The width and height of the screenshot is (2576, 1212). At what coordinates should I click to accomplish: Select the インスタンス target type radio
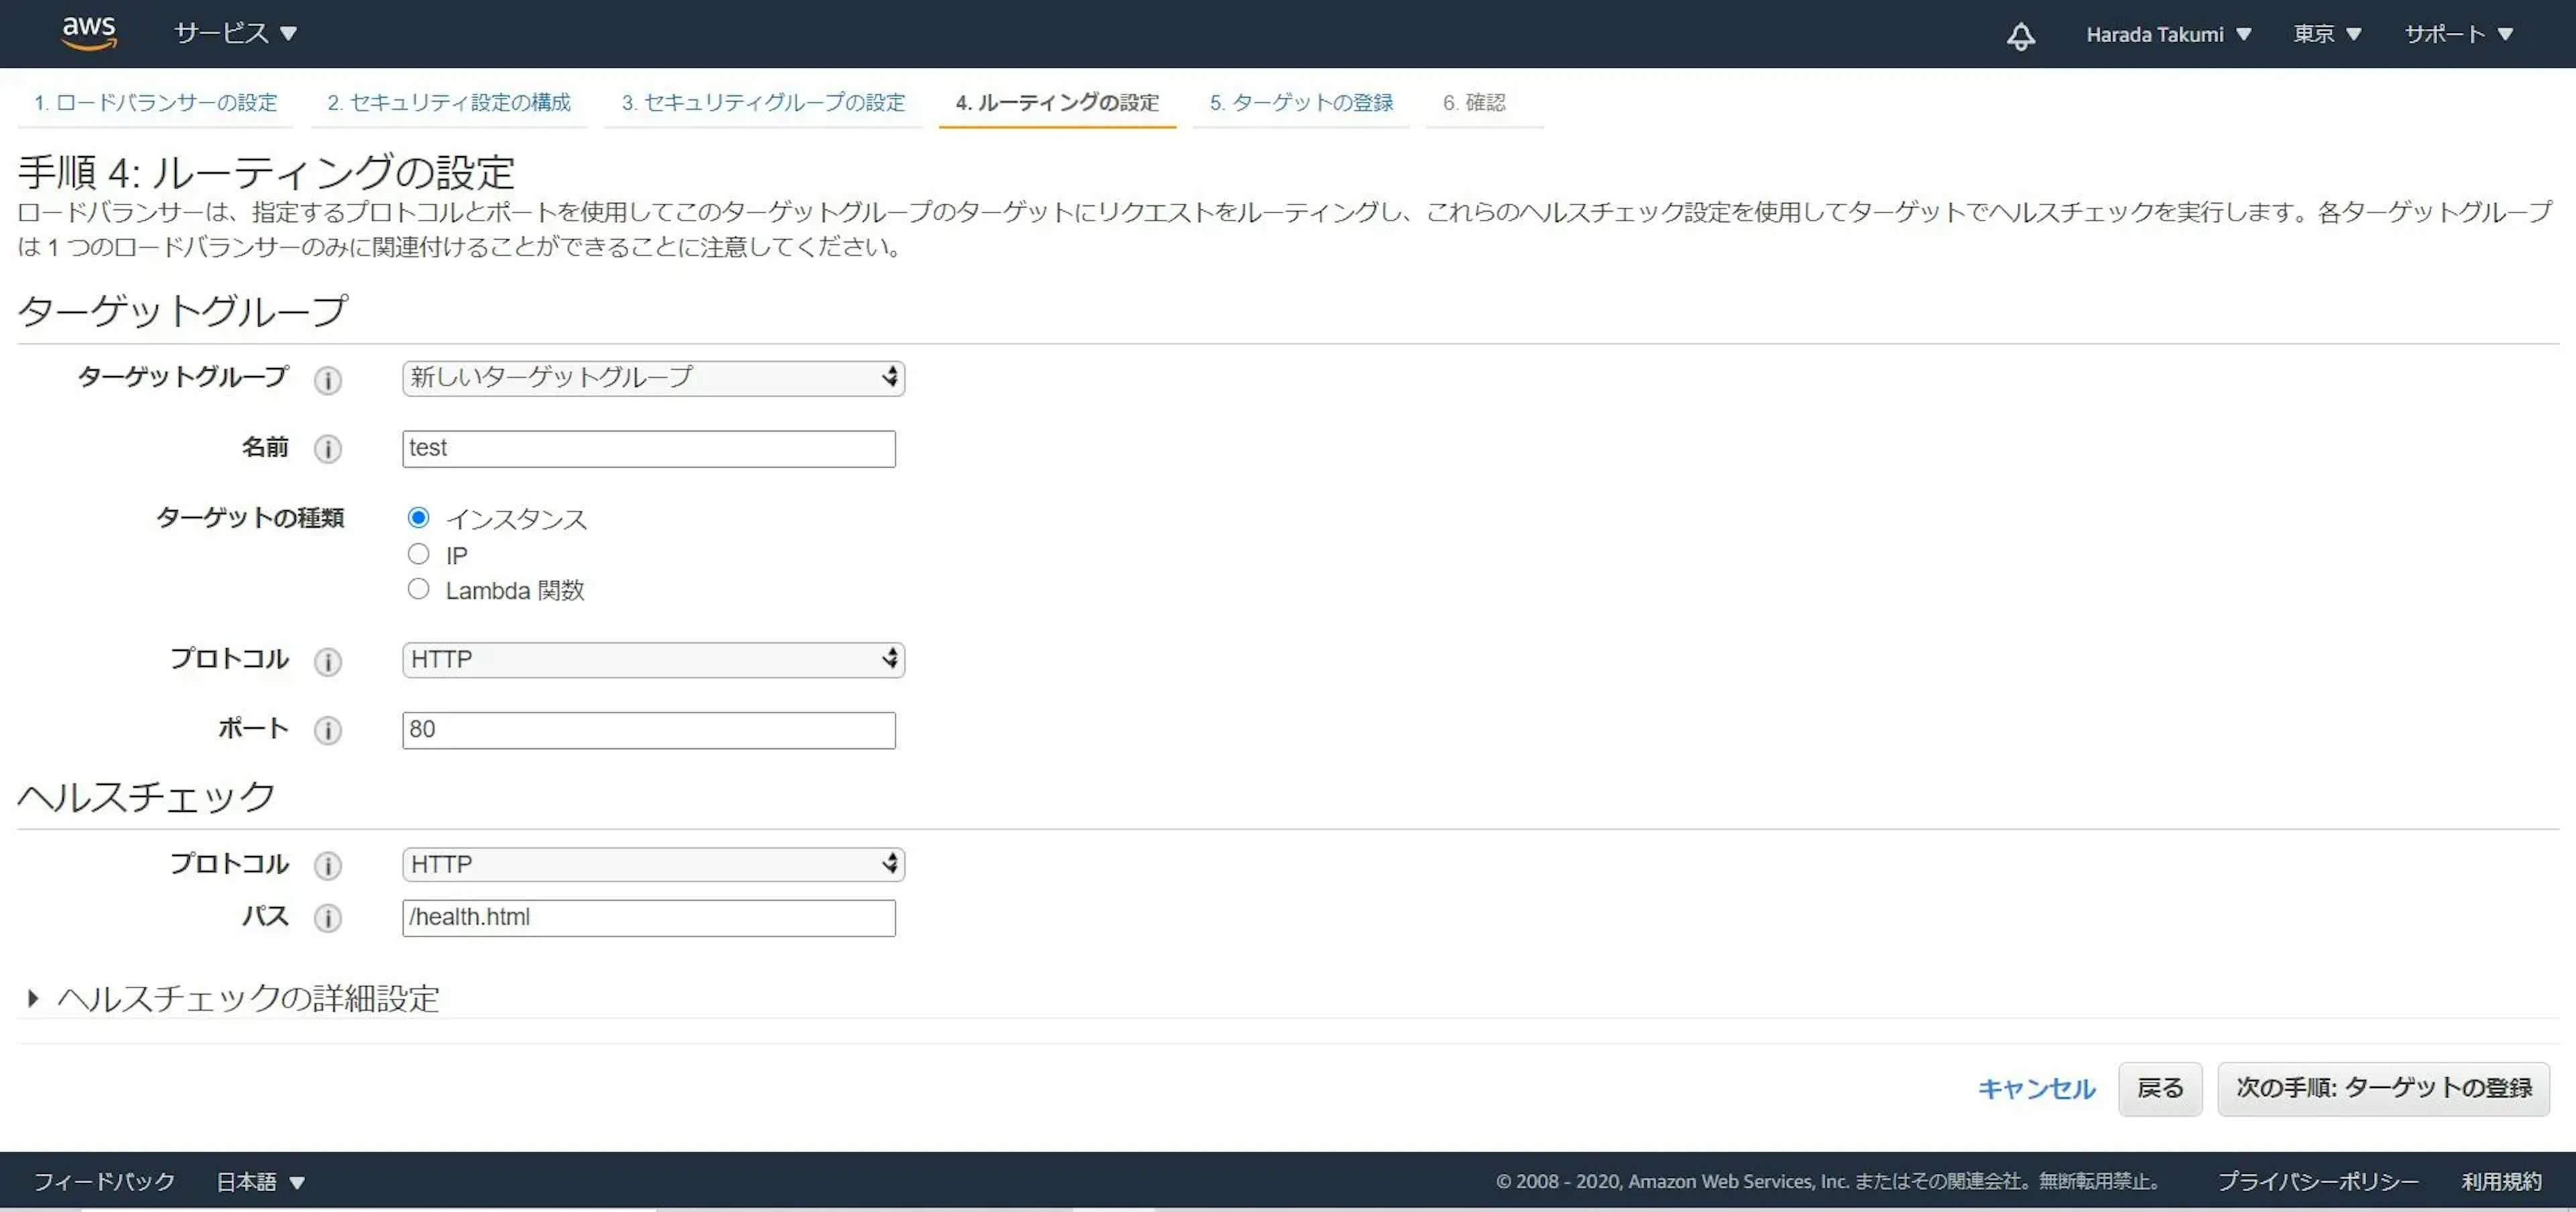(x=418, y=518)
